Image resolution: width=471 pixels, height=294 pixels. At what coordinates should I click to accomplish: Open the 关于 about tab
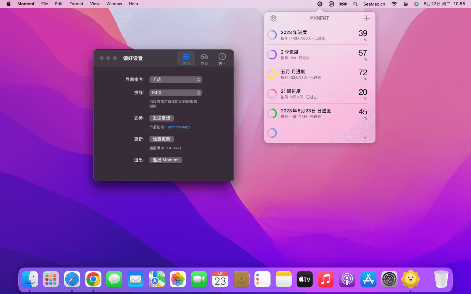(x=222, y=59)
